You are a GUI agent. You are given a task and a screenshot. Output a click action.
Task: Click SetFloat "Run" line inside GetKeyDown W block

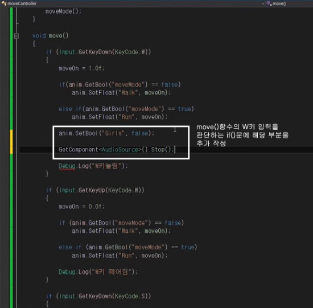coord(120,117)
